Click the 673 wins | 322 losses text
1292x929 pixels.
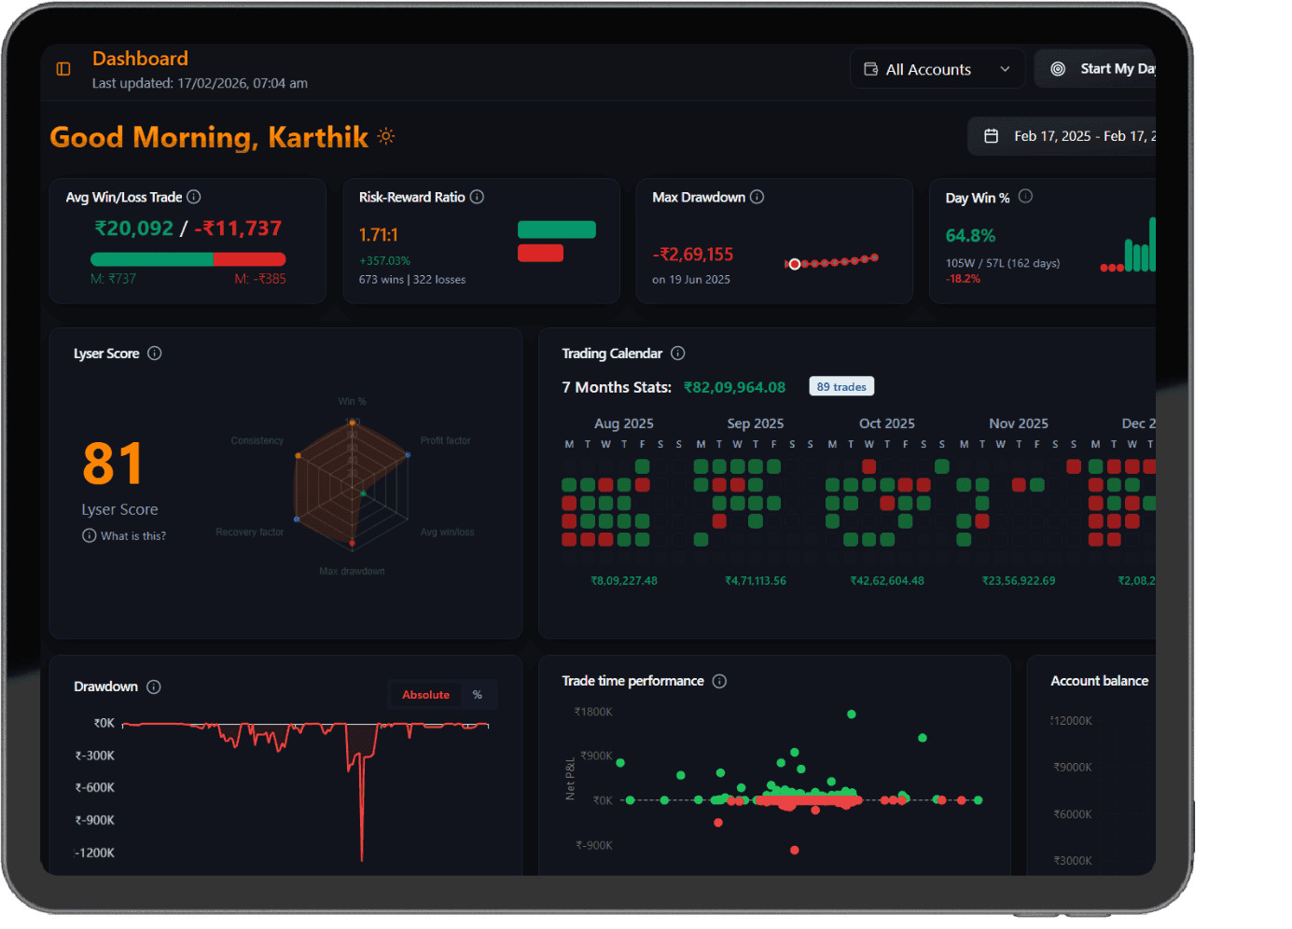pyautogui.click(x=412, y=280)
